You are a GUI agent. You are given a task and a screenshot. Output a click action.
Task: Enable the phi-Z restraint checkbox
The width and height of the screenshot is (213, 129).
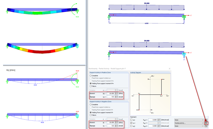131,126
